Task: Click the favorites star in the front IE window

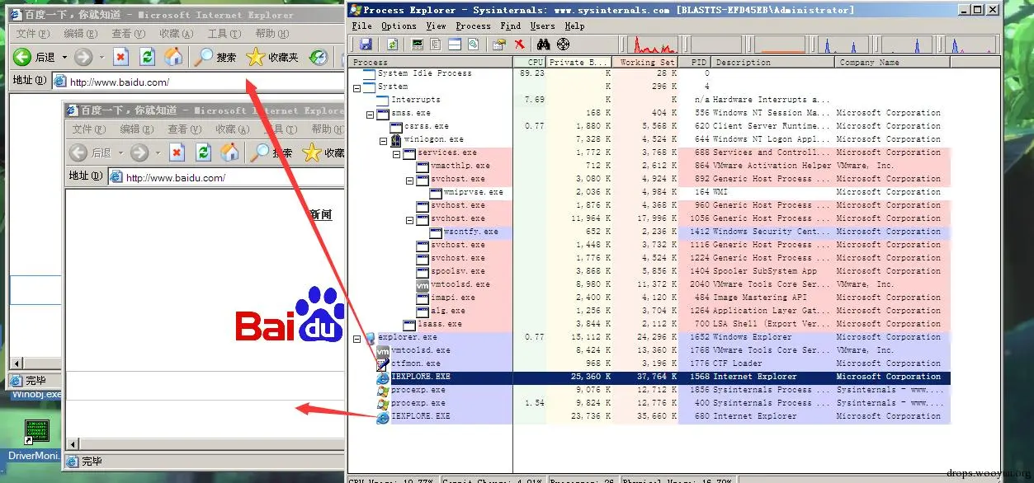Action: (x=312, y=152)
